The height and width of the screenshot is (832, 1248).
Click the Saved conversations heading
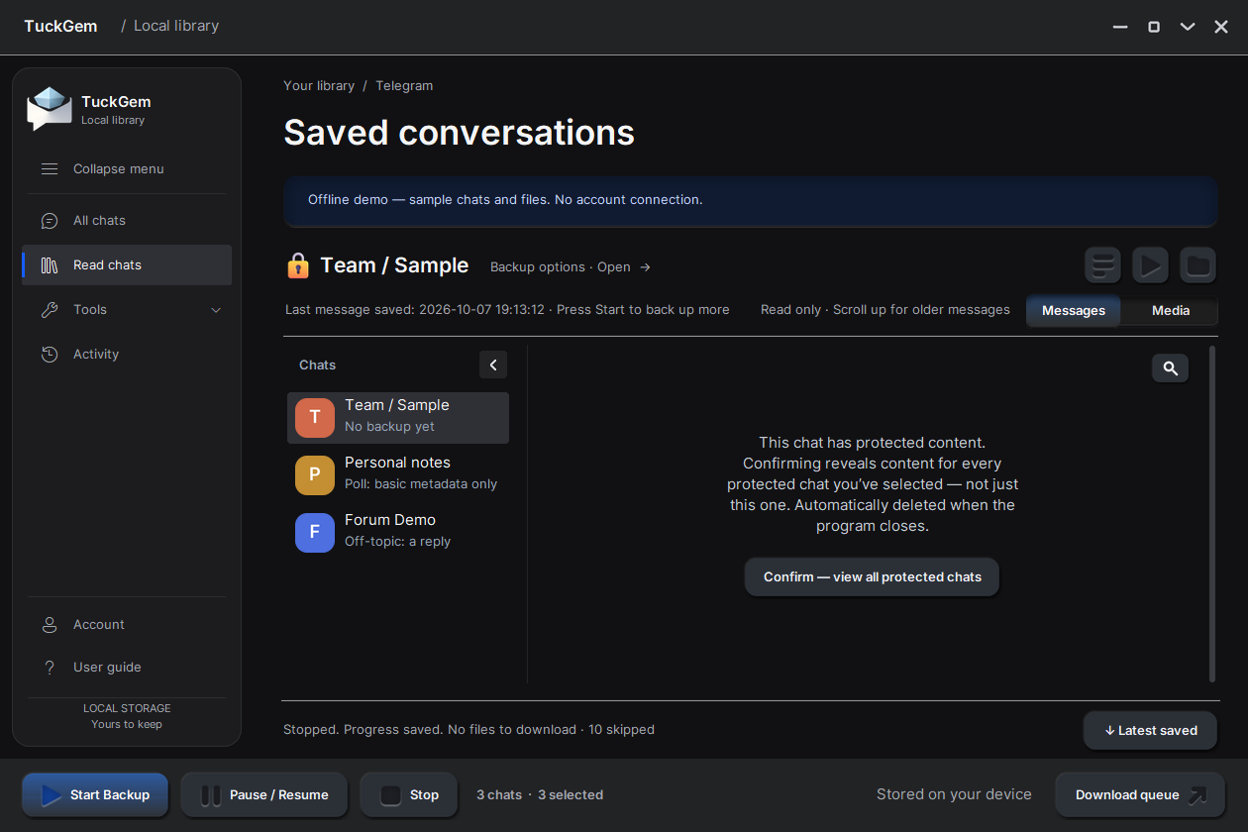pos(460,133)
